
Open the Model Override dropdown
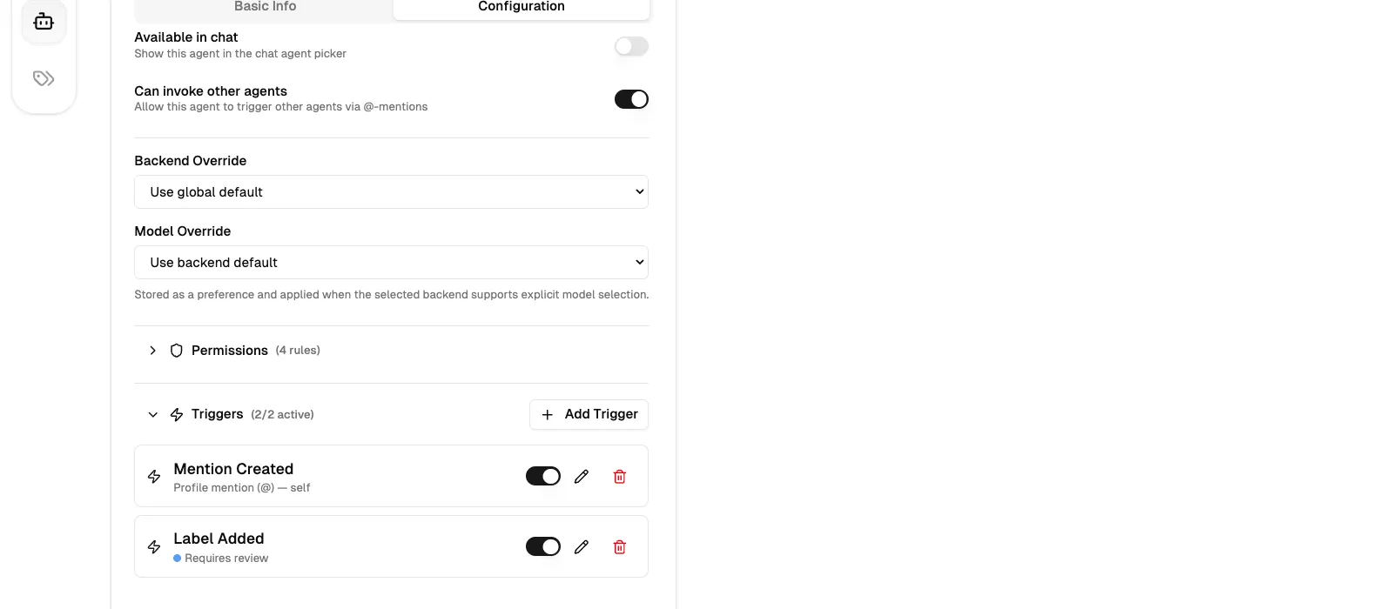tap(391, 262)
